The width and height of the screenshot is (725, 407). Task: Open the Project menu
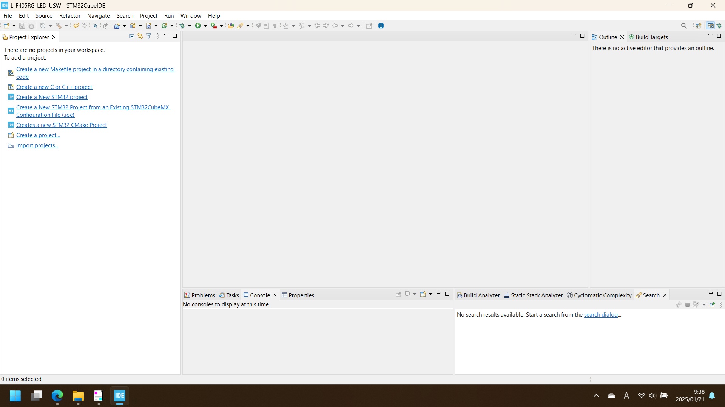(x=149, y=15)
